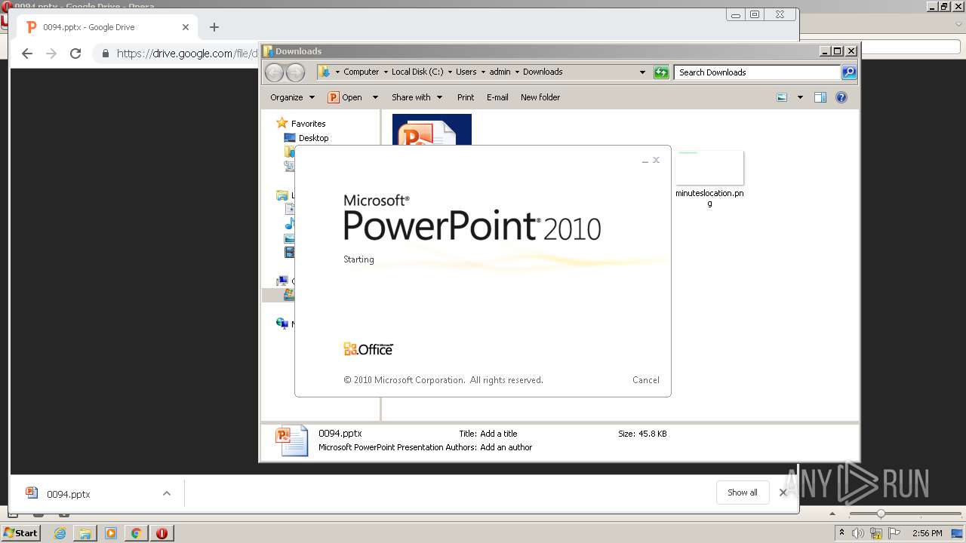
Task: Click the clock showing 2:56 PM
Action: [x=927, y=533]
